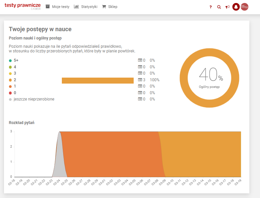The width and height of the screenshot is (260, 198).
Task: Open the testy prawnicze C.H.BECK logo
Action: 23,6
